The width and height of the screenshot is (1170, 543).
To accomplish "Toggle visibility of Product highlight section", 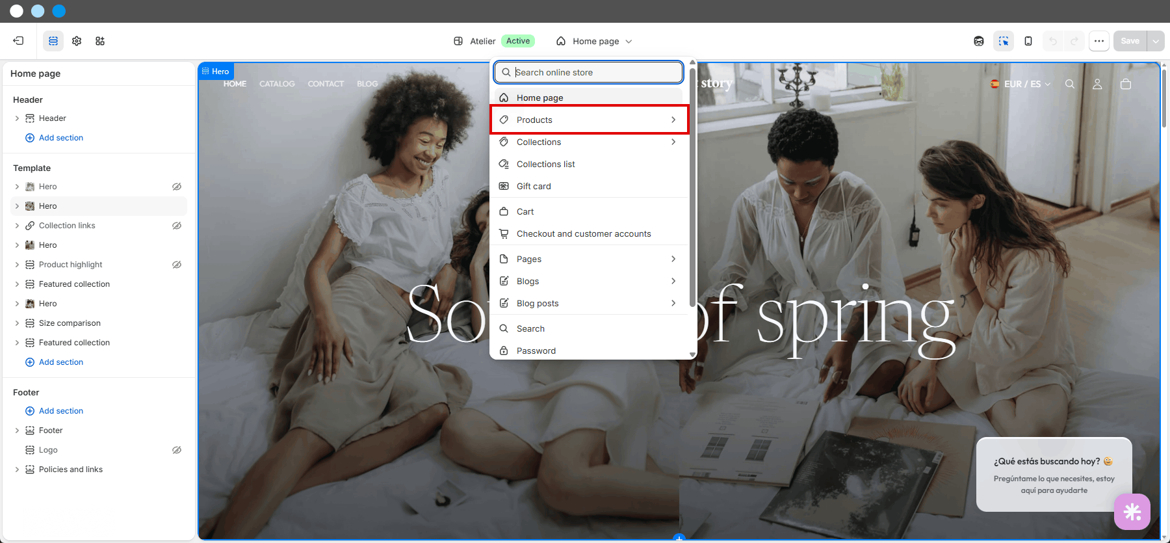I will click(x=177, y=265).
